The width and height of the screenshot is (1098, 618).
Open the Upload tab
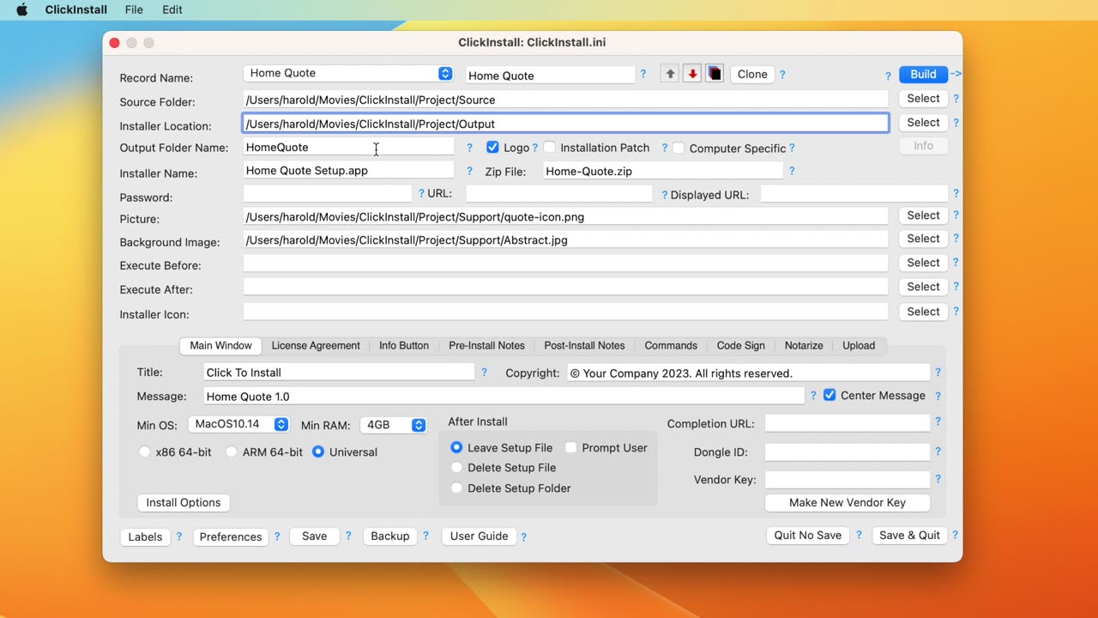pyautogui.click(x=859, y=345)
